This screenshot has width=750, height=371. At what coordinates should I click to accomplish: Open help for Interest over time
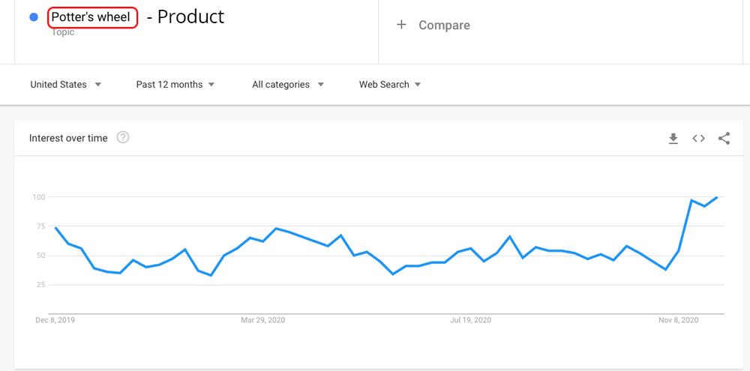pyautogui.click(x=123, y=138)
